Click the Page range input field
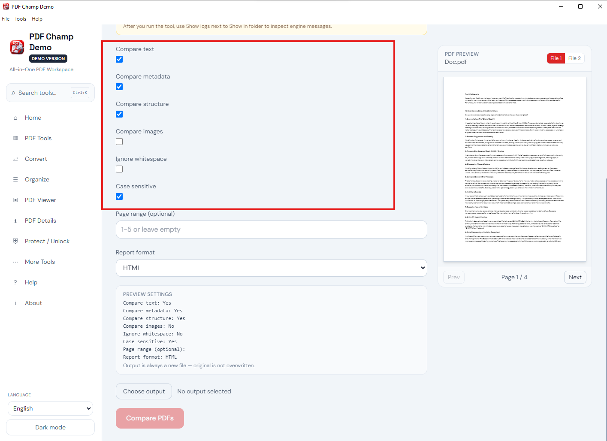607x441 pixels. (x=272, y=230)
